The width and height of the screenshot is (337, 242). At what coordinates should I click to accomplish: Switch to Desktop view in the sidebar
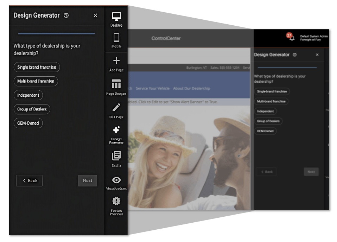click(x=116, y=19)
